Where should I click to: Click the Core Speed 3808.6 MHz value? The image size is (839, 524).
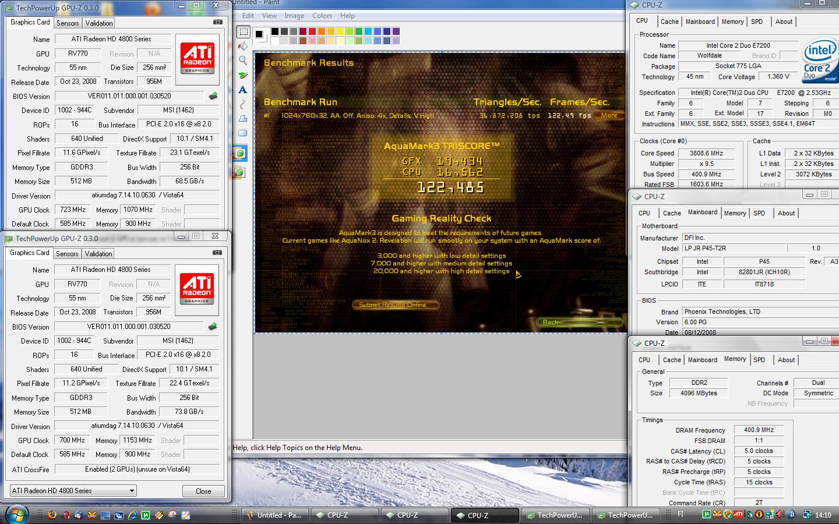pos(706,153)
